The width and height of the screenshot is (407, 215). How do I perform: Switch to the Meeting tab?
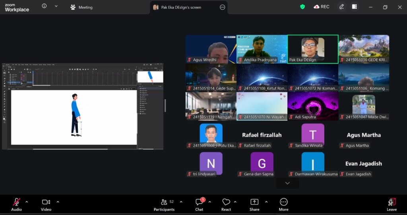pyautogui.click(x=81, y=7)
